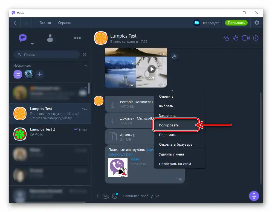Open the sticker and emoji panel
Image resolution: width=272 pixels, height=212 pixels.
pyautogui.click(x=115, y=196)
